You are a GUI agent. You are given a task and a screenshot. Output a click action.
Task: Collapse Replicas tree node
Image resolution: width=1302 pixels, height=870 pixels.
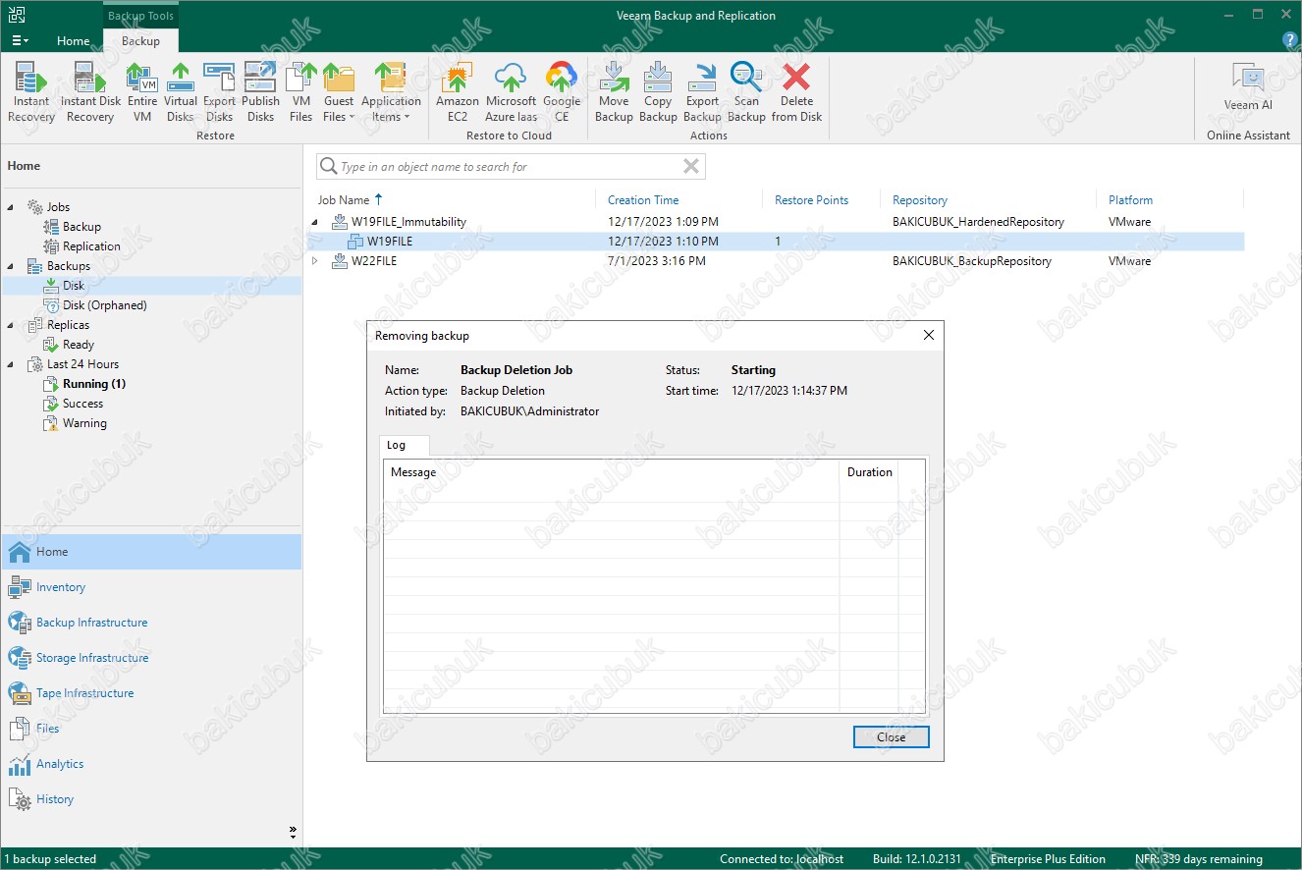12,325
